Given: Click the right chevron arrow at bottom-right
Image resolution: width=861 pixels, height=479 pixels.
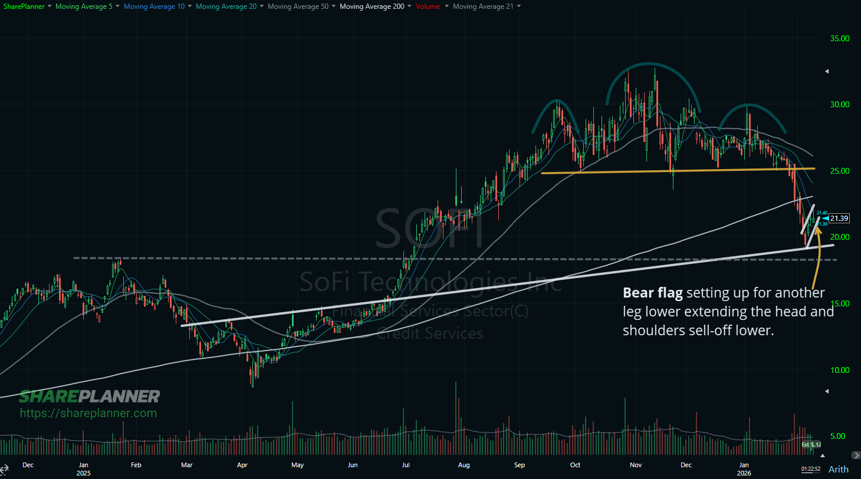Looking at the screenshot, I should pyautogui.click(x=856, y=455).
